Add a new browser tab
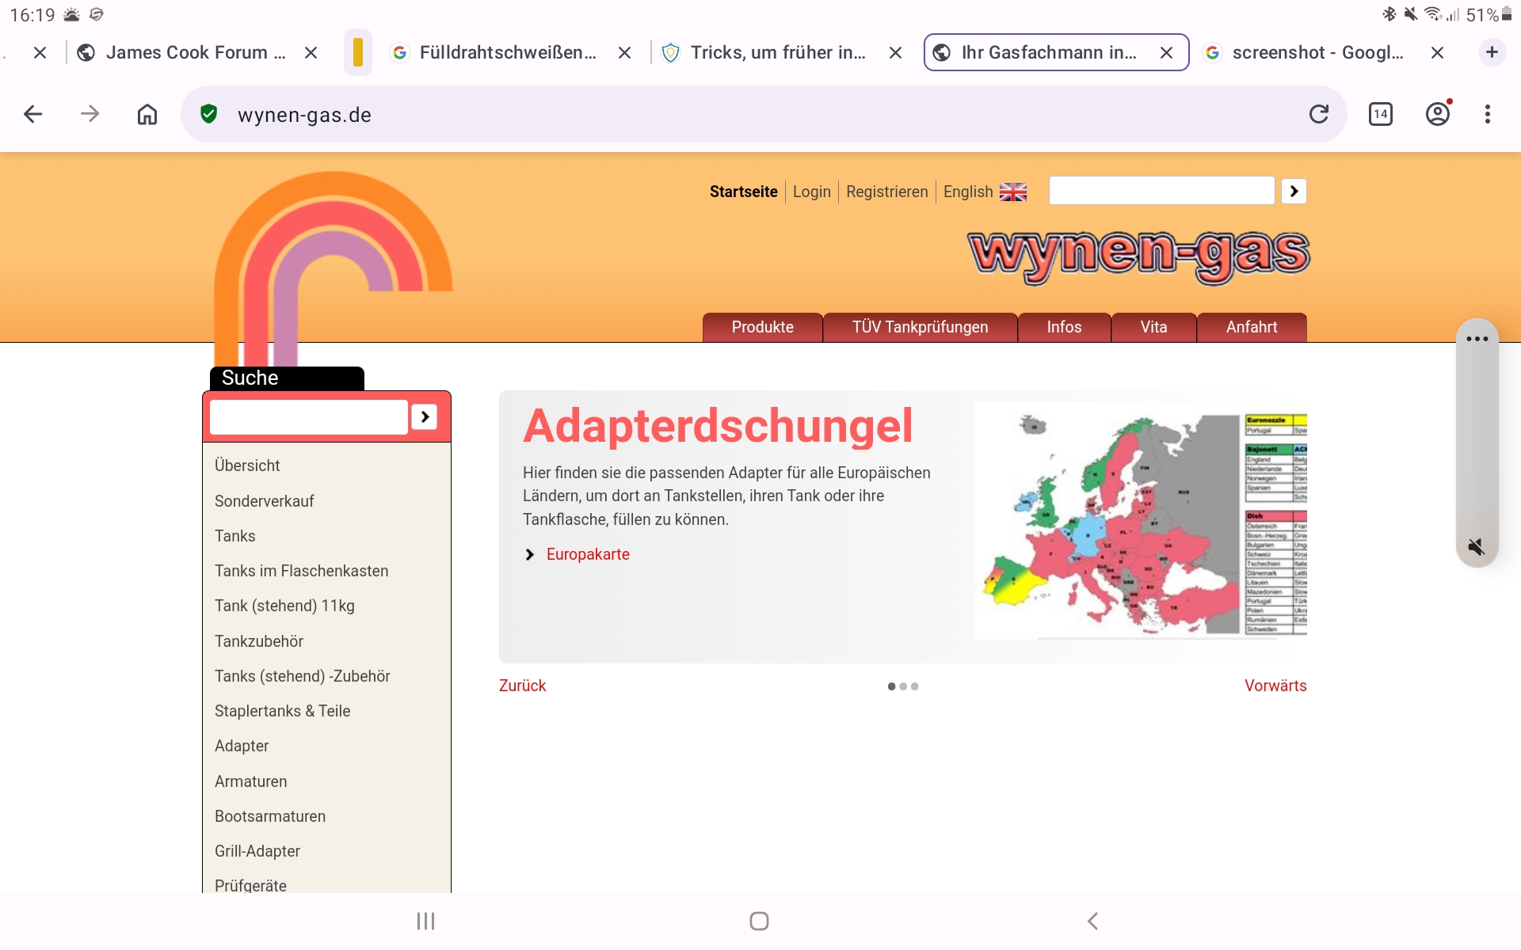Image resolution: width=1521 pixels, height=950 pixels. click(x=1492, y=52)
